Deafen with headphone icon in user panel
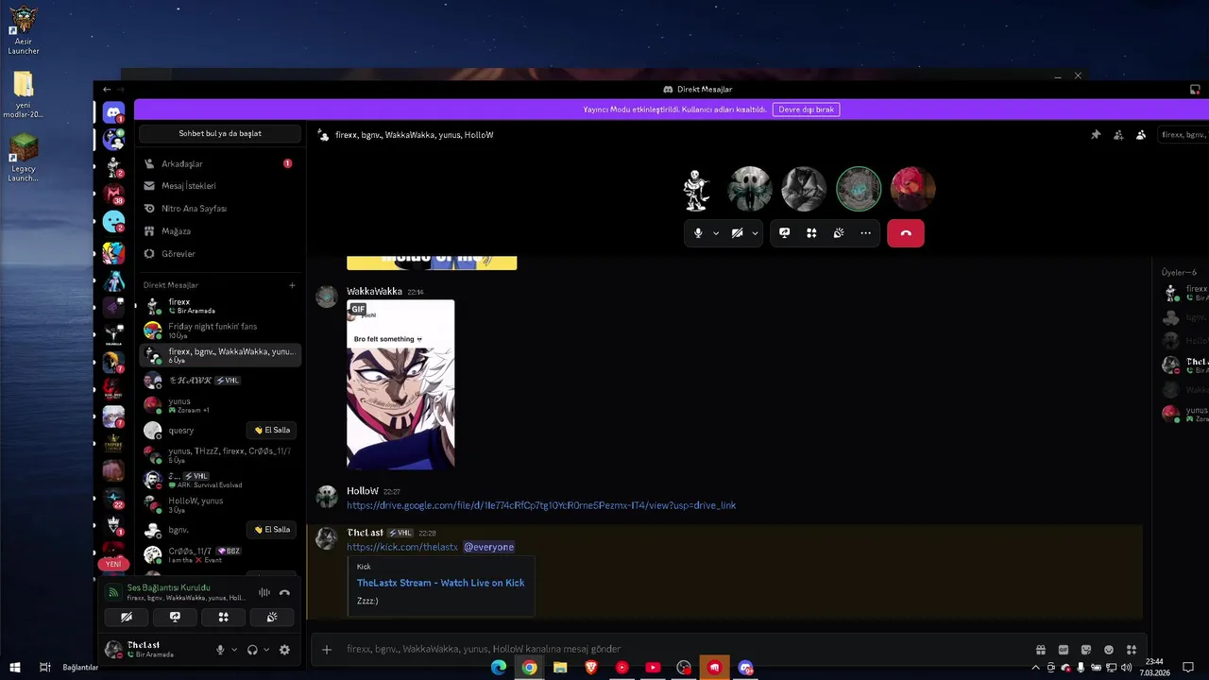This screenshot has height=680, width=1209. tap(252, 650)
